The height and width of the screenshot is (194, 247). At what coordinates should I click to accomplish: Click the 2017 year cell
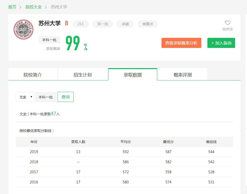pyautogui.click(x=34, y=172)
